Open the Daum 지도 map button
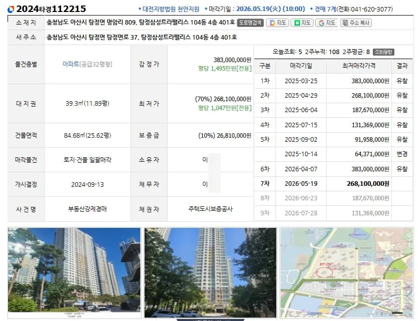The width and height of the screenshot is (418, 321). tap(277, 23)
